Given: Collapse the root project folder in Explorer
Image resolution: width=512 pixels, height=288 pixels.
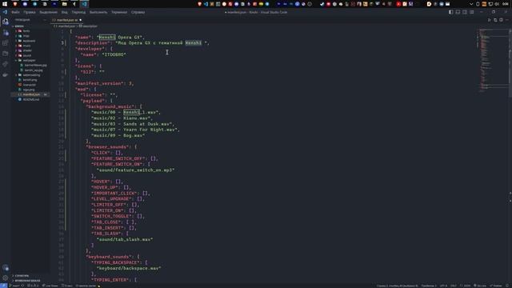Looking at the screenshot, I should [x=19, y=26].
